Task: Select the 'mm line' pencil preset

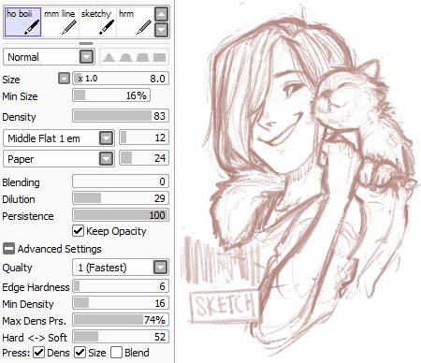Action: point(60,22)
